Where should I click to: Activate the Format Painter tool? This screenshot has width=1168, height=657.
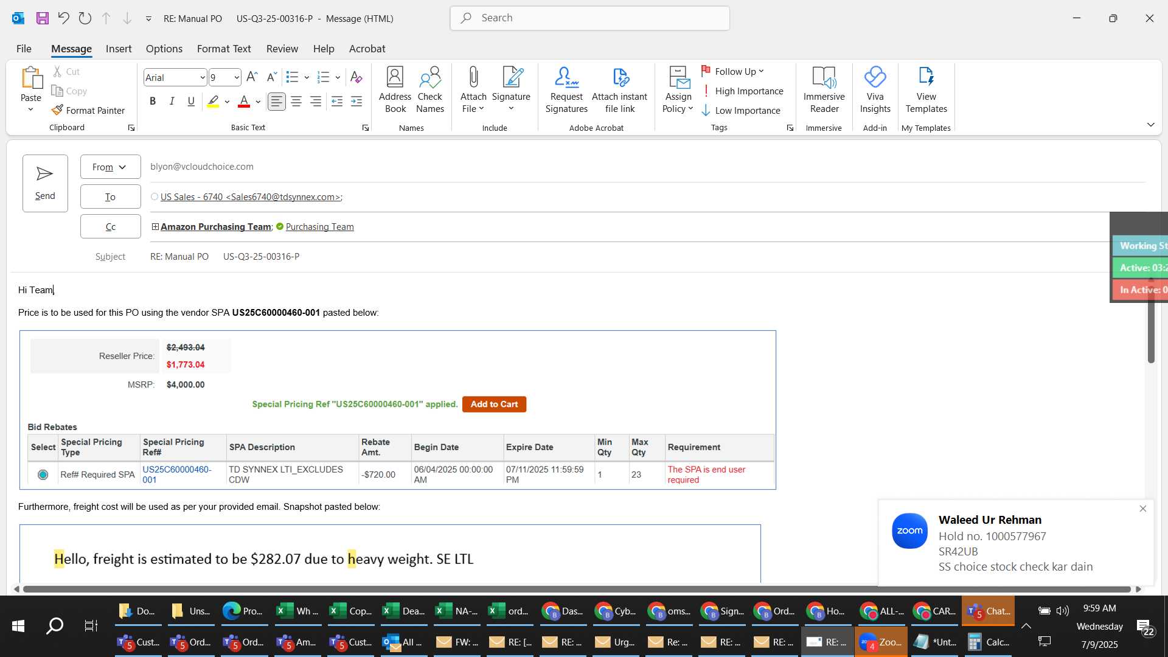88,110
